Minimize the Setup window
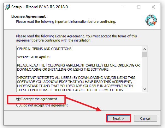 pyautogui.click(x=125, y=7)
